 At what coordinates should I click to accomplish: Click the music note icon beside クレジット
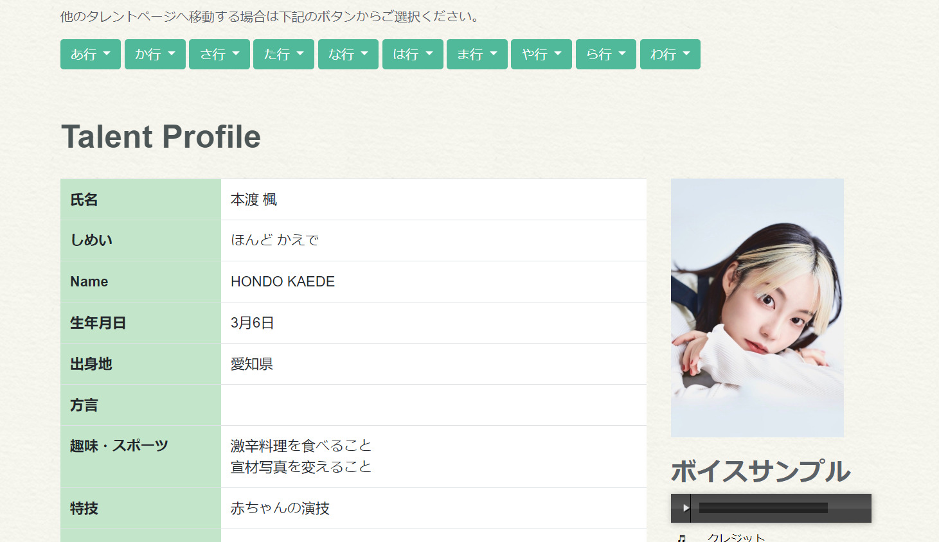(682, 538)
